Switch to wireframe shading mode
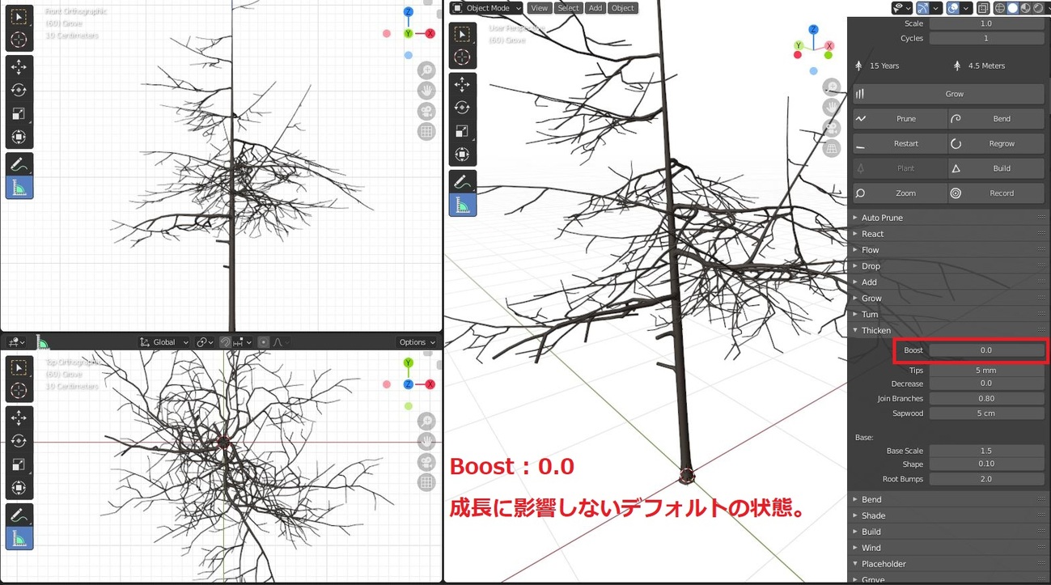Viewport: 1051px width, 585px height. point(1000,8)
